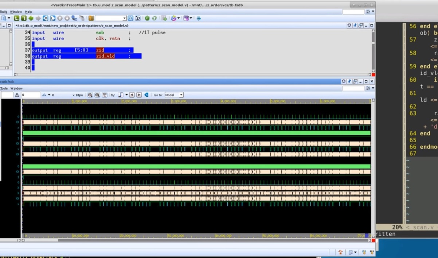
Task: Search forward with the next-edge arrow
Action: 139,95
